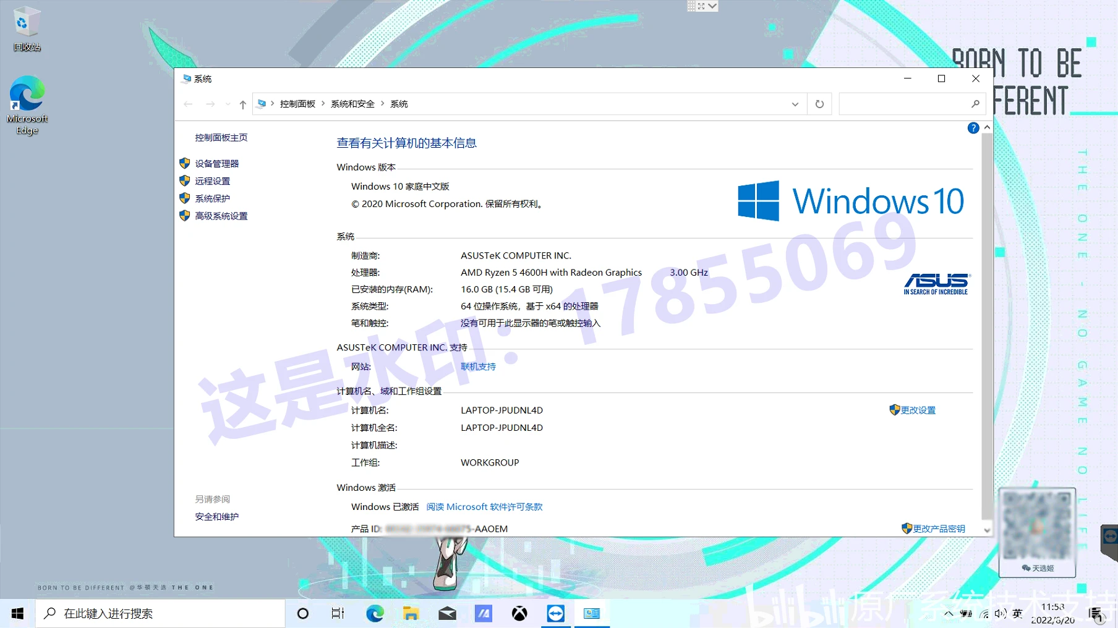The height and width of the screenshot is (628, 1118).
Task: Expand the address bar history dropdown
Action: point(795,104)
